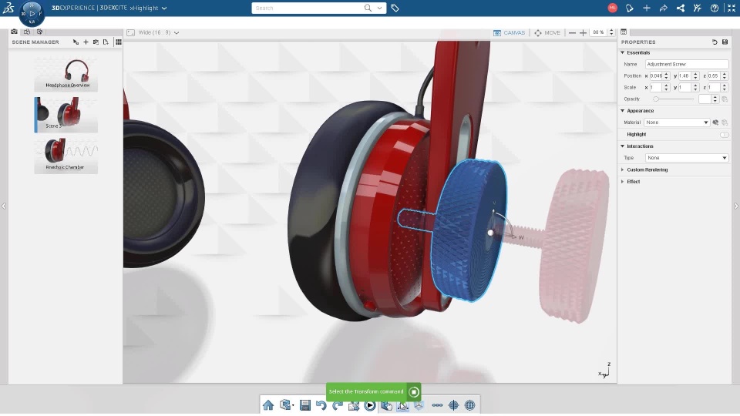Image resolution: width=740 pixels, height=416 pixels.
Task: Click the plus icon in top bar
Action: pyautogui.click(x=647, y=8)
